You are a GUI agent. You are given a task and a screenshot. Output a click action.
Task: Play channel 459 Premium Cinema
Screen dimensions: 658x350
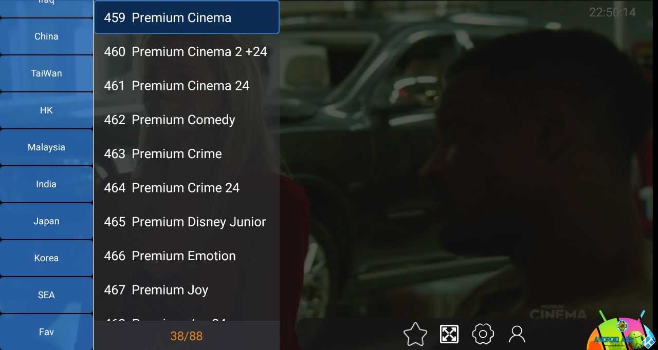pos(187,17)
